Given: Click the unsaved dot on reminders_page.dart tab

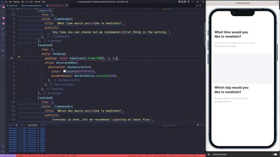Looking at the screenshot, I should pyautogui.click(x=67, y=6).
